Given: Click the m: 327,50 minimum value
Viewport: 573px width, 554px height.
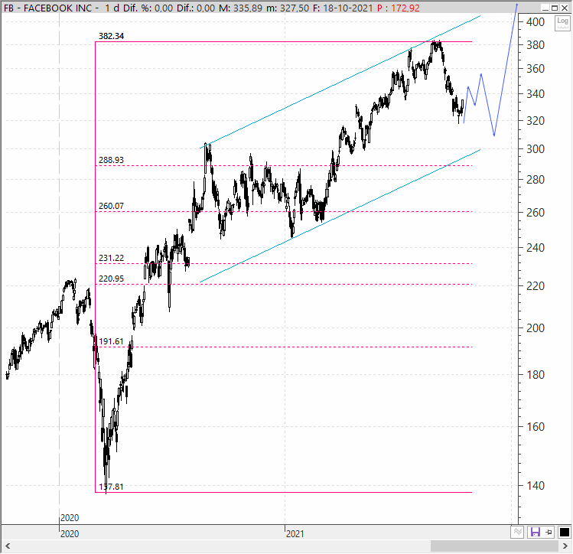Looking at the screenshot, I should coord(288,8).
